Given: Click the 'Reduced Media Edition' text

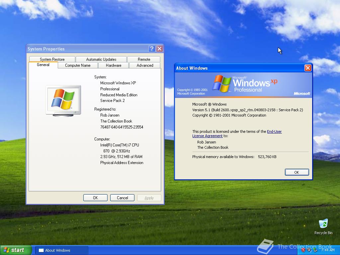Looking at the screenshot, I should click(x=119, y=95).
